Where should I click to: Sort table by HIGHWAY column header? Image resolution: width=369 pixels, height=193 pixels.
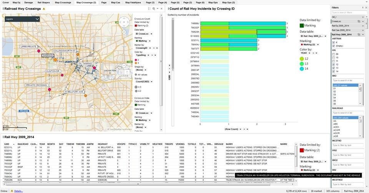coord(103,144)
